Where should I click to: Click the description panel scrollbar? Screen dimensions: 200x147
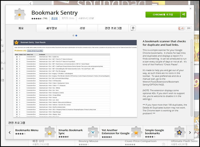click(x=192, y=51)
